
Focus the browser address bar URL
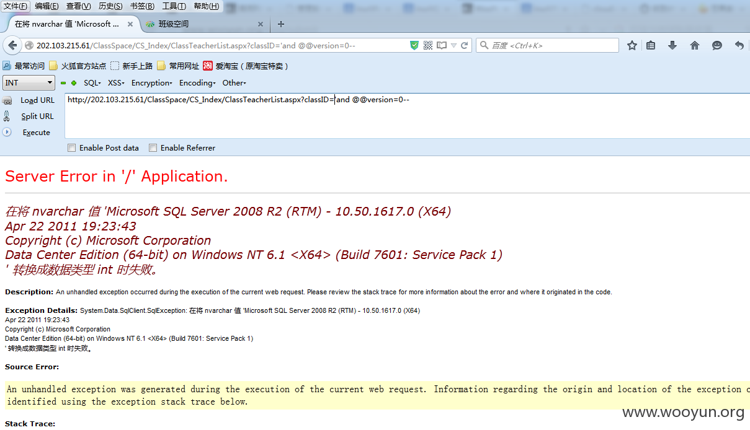point(221,45)
